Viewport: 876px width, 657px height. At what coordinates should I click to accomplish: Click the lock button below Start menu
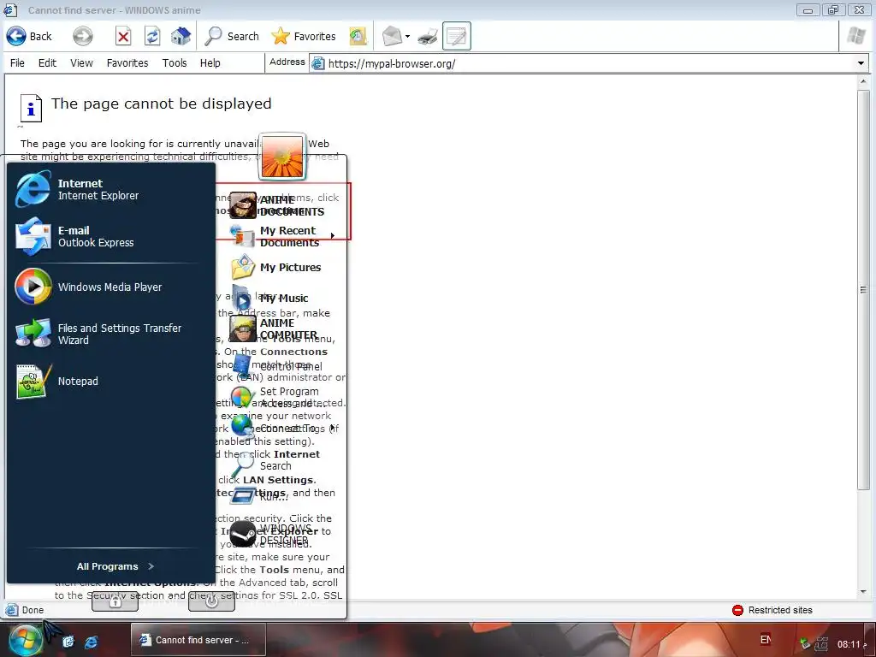115,601
